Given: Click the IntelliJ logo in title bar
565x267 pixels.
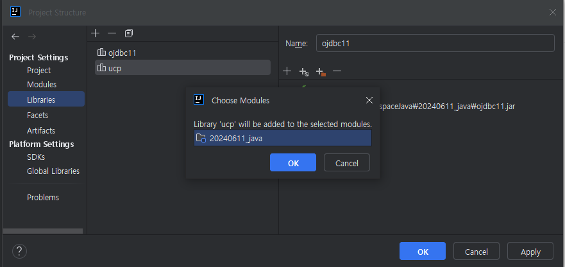Looking at the screenshot, I should coord(15,12).
